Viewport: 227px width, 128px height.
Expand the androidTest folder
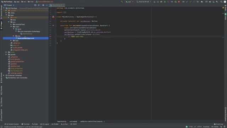tap(11, 25)
